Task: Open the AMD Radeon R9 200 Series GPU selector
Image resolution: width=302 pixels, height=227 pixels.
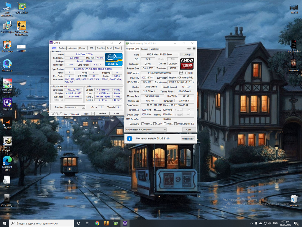Action: coord(146,129)
